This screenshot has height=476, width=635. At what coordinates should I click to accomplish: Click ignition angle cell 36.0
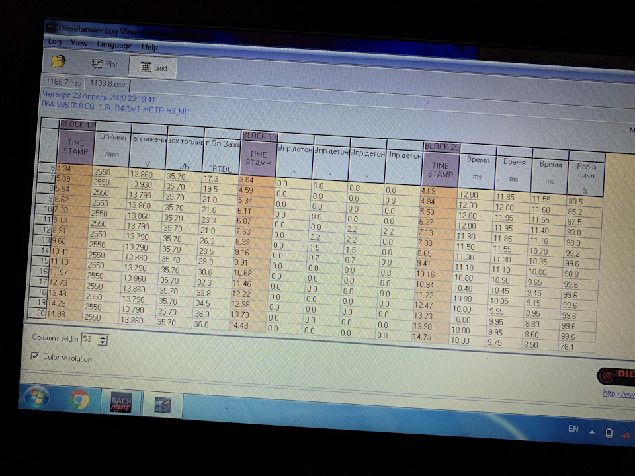(212, 314)
